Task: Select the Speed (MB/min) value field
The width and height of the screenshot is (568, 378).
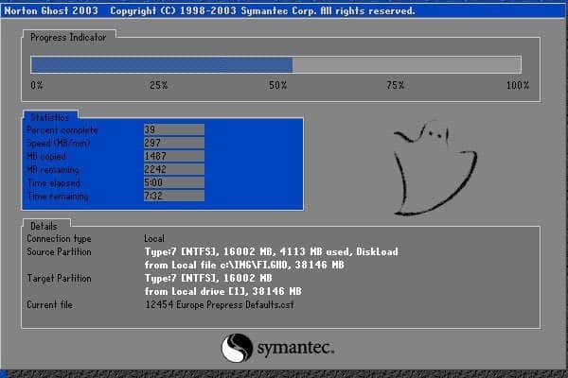Action: click(172, 143)
